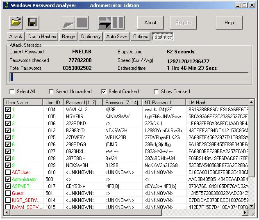Uncheck the row for user 2
The width and height of the screenshot is (259, 220).
[8, 116]
